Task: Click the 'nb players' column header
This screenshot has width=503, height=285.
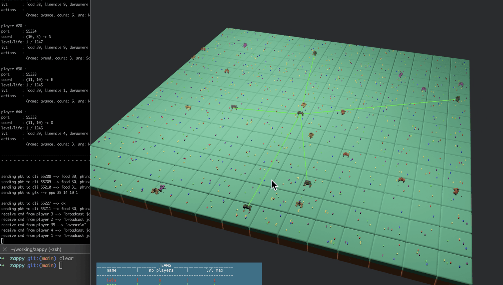Action: coord(161,270)
